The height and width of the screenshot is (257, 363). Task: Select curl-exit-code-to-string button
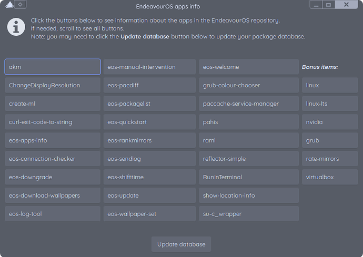[53, 122]
